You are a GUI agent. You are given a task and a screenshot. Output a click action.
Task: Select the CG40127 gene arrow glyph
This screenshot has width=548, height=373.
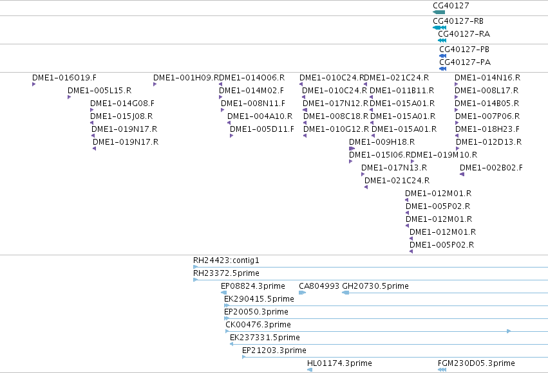[439, 12]
